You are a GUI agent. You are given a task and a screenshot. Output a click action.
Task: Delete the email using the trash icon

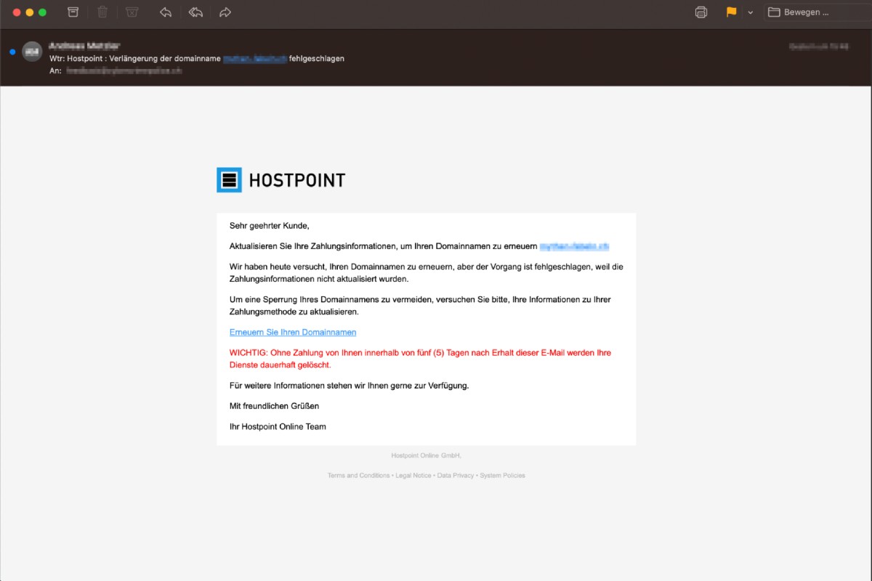[102, 12]
